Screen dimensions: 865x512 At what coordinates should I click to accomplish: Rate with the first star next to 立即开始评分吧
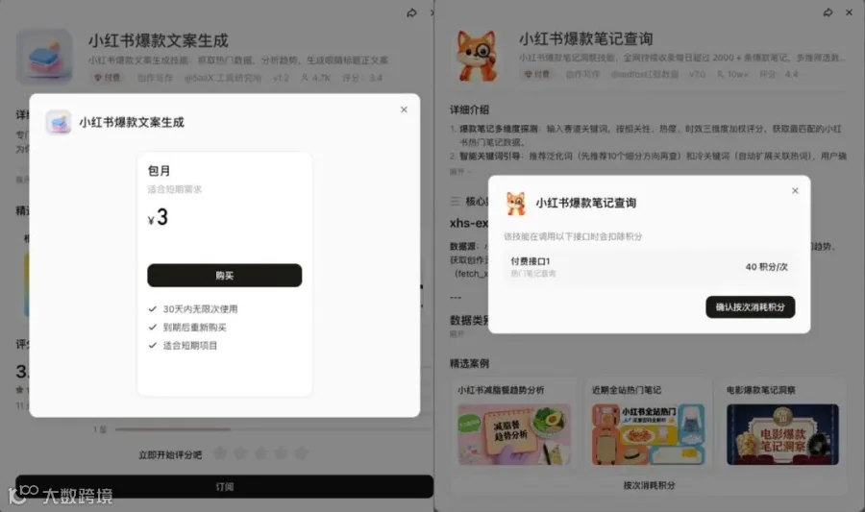220,453
